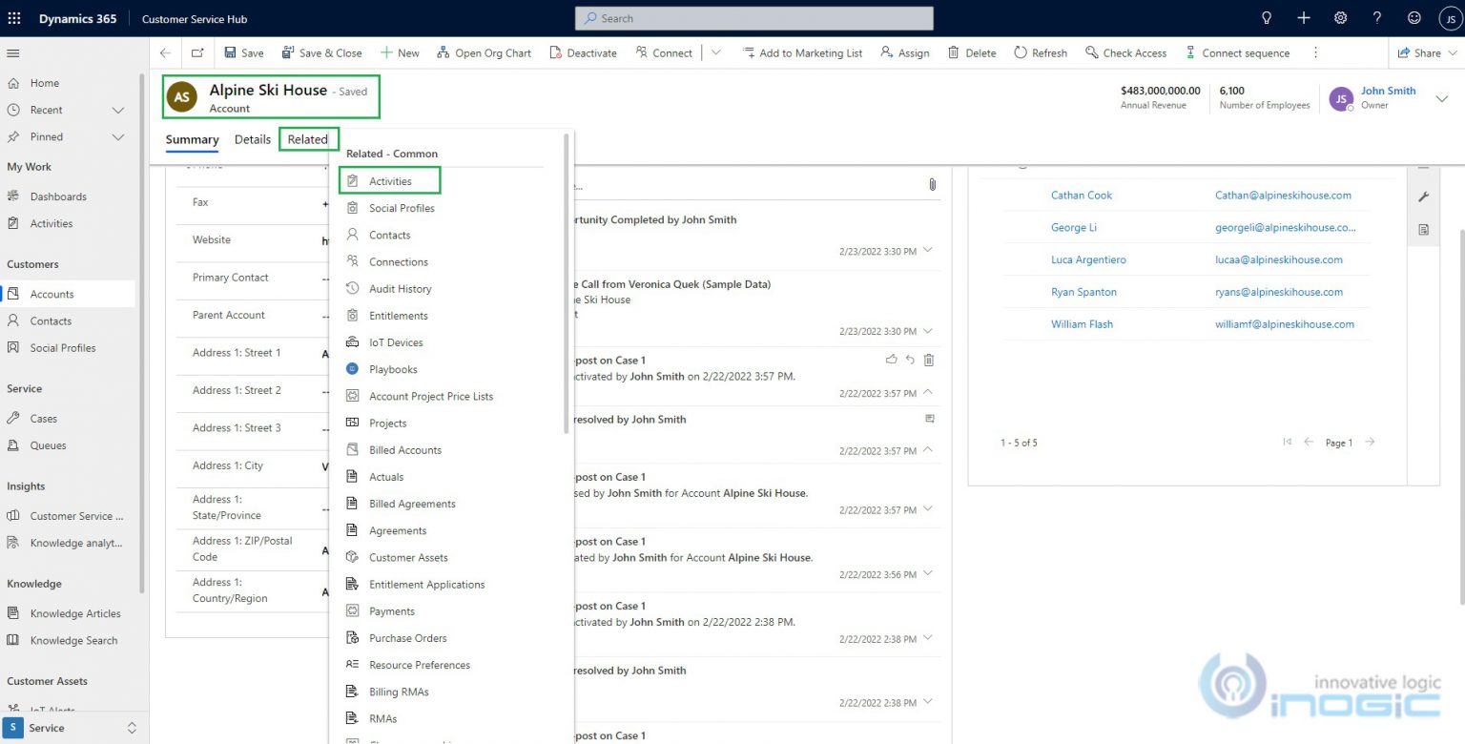Open the Connect split-button dropdown arrow
This screenshot has width=1465, height=744.
(x=715, y=52)
